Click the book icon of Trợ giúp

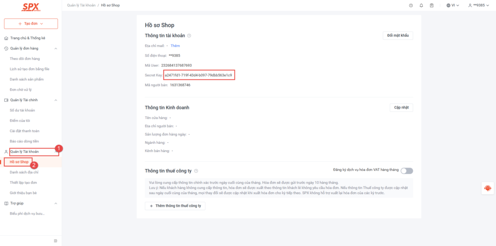pyautogui.click(x=6, y=203)
